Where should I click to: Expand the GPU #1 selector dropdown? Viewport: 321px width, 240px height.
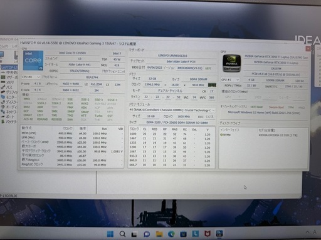(x=230, y=79)
